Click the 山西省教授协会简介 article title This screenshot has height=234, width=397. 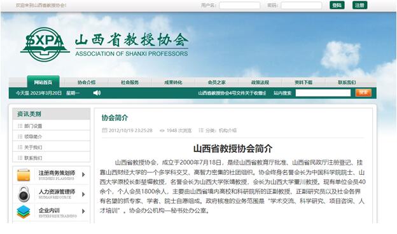[233, 149]
